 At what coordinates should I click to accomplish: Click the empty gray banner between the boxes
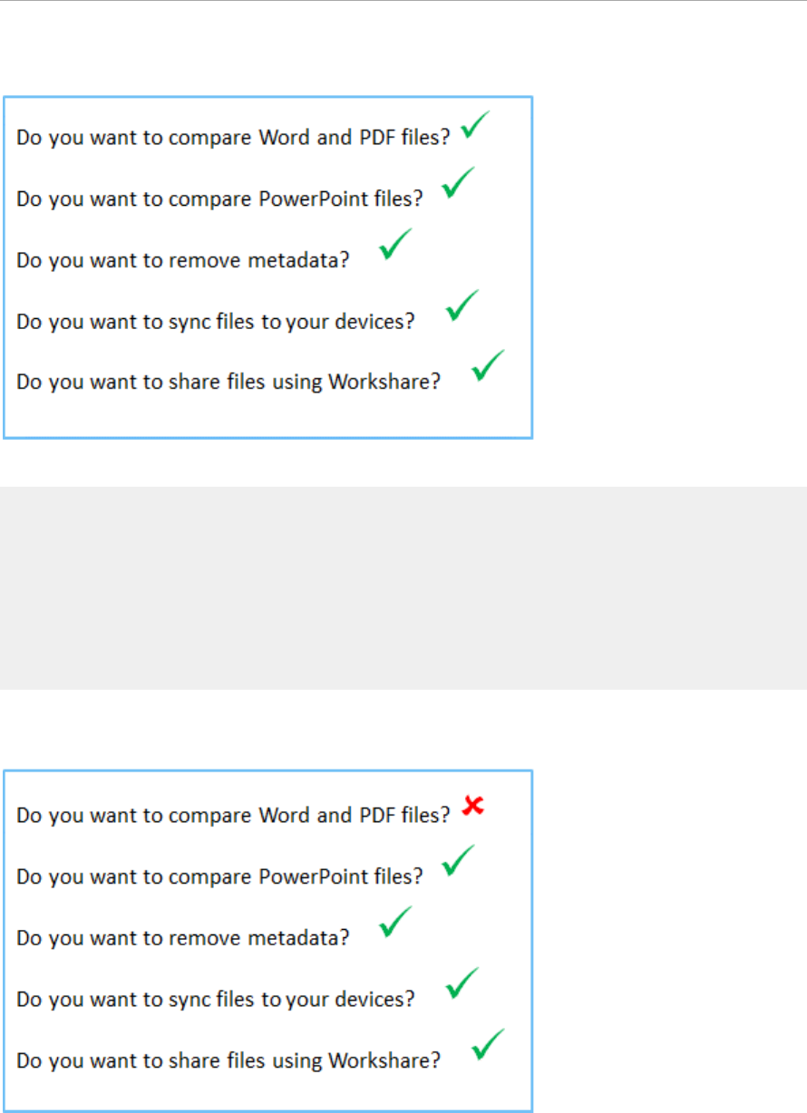coord(403,588)
